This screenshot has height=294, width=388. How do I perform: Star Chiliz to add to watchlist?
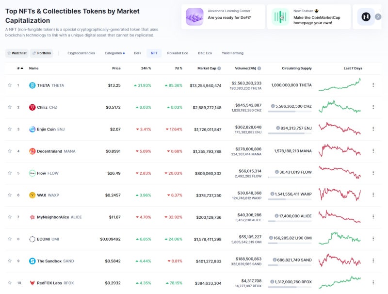click(10, 107)
